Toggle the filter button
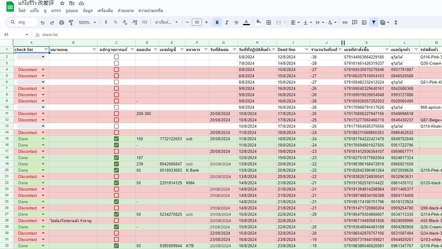Screen dimensions: 442x249 373,22
